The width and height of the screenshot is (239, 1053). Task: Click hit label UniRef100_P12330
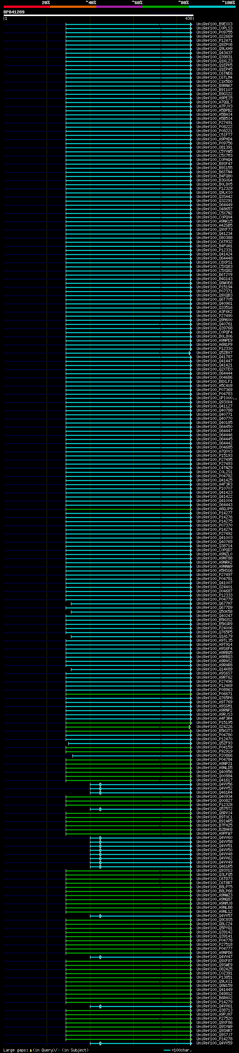pyautogui.click(x=214, y=349)
